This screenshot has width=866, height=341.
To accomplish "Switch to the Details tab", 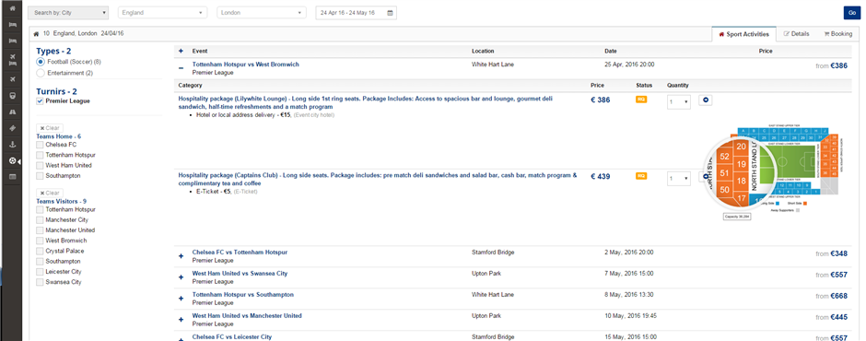I will (x=796, y=34).
